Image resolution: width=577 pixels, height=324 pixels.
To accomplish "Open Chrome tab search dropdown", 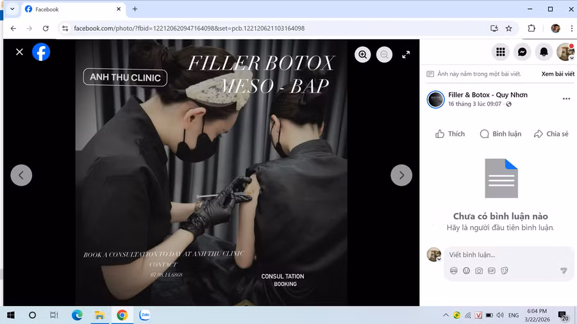I will tap(12, 10).
